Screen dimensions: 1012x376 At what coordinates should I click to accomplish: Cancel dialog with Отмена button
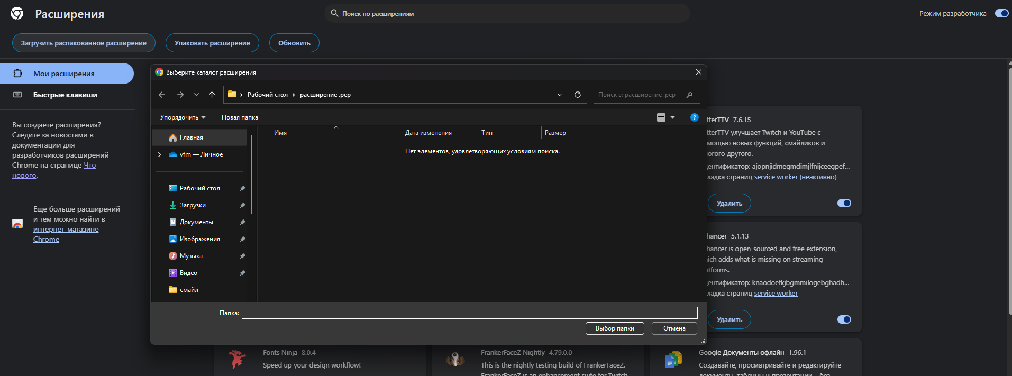pyautogui.click(x=674, y=328)
